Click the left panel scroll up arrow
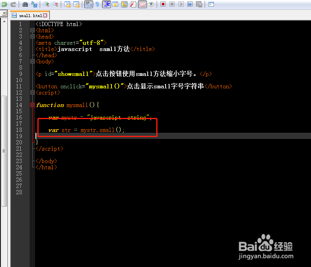311x267 pixels. tap(4, 21)
